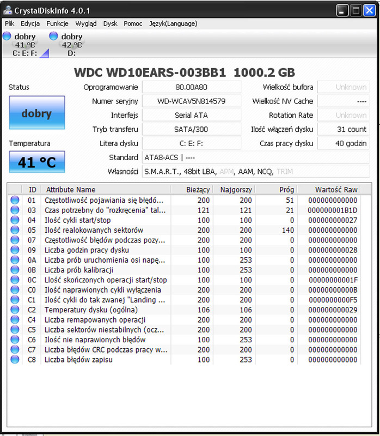This screenshot has width=380, height=436.
Task: Click the 41 °C temperature button
Action: 37,162
